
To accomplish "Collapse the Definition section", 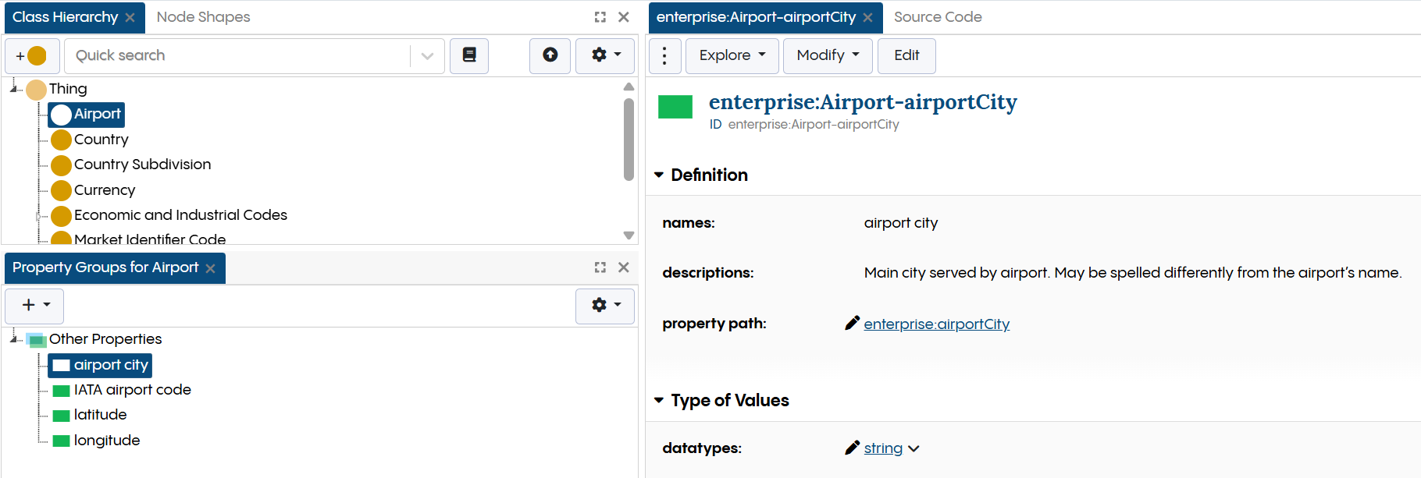I will 659,175.
